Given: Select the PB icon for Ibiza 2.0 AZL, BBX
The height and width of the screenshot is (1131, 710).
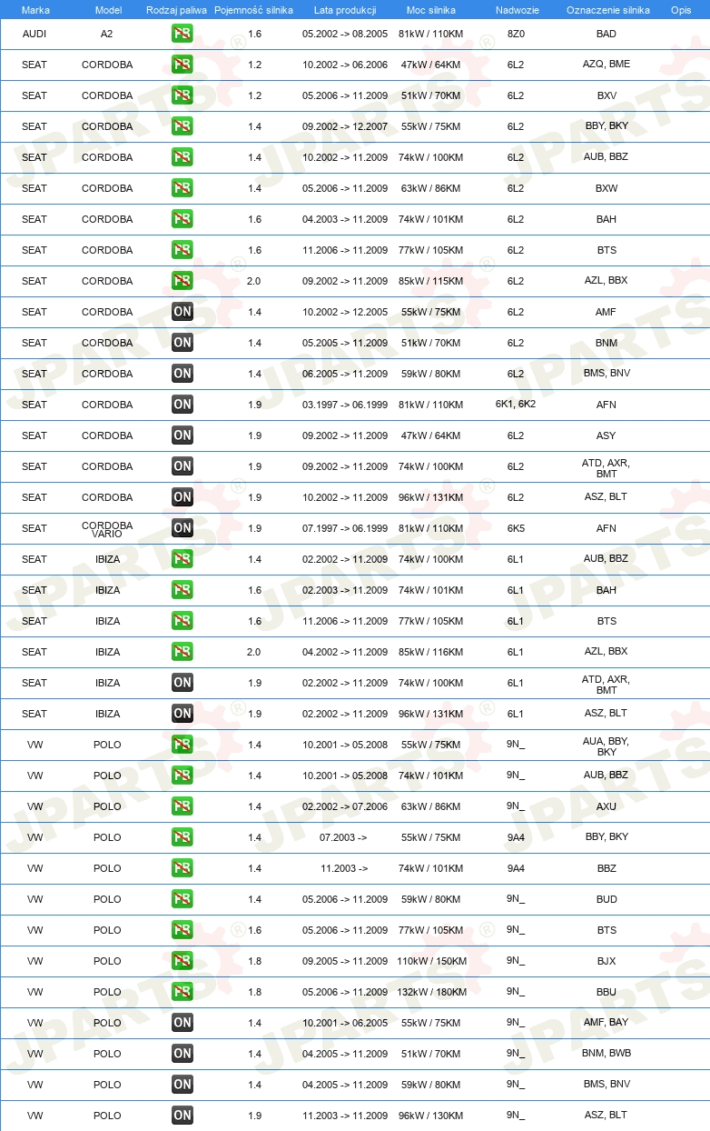Looking at the screenshot, I should (x=182, y=652).
